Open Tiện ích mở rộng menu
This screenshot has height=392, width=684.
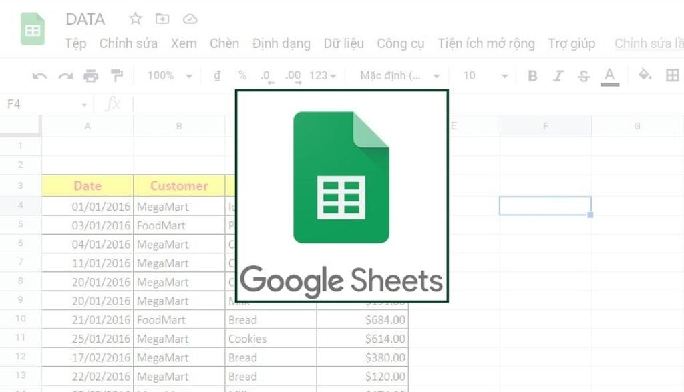tap(486, 43)
